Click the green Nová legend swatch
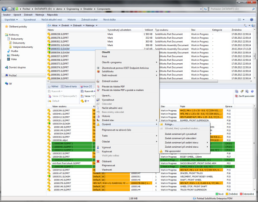This screenshot has width=258, height=202. (217, 194)
